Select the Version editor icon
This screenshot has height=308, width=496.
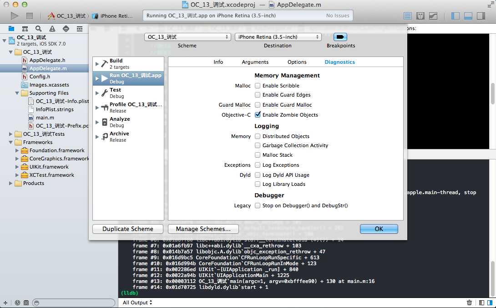click(433, 16)
